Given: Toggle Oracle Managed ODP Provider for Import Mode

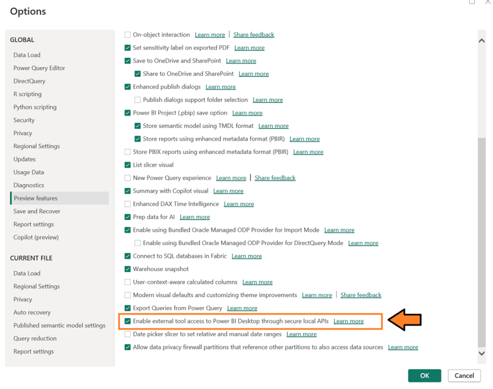Looking at the screenshot, I should pos(127,230).
